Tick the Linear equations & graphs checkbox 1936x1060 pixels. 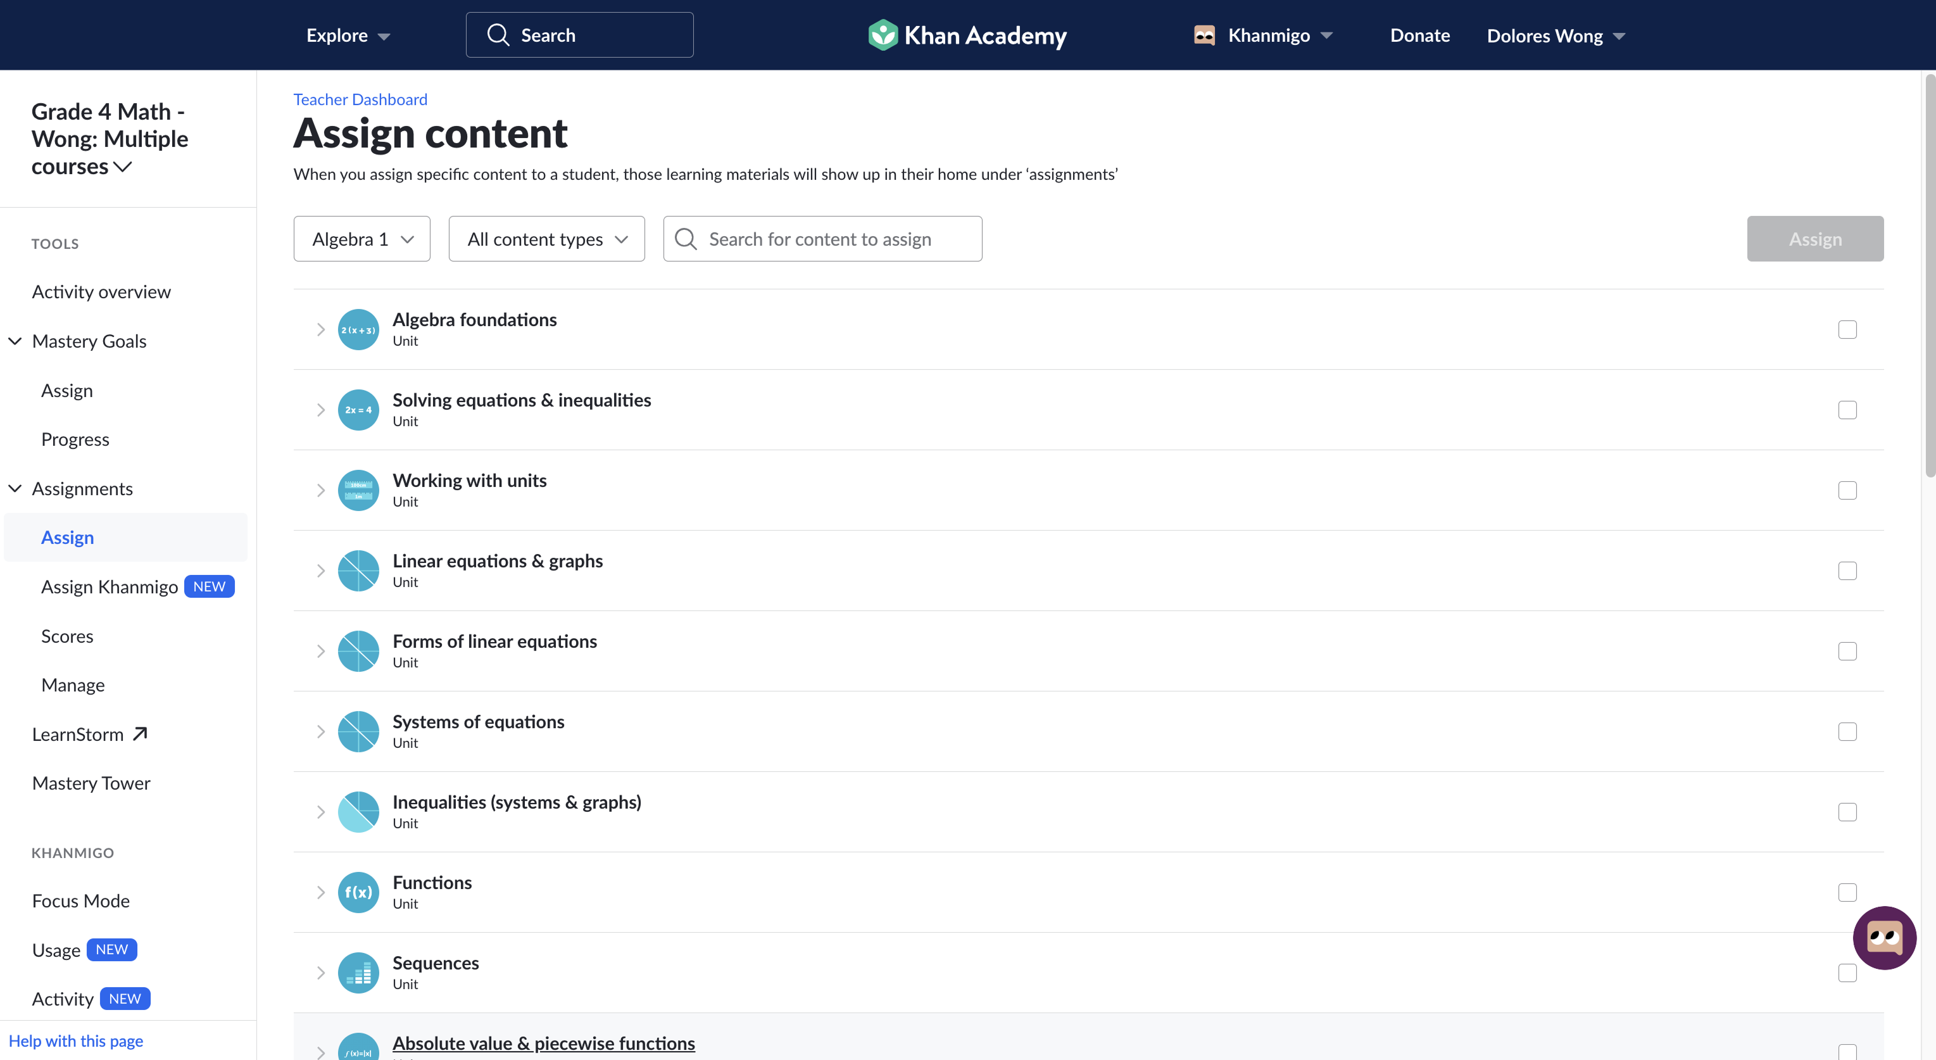point(1847,571)
